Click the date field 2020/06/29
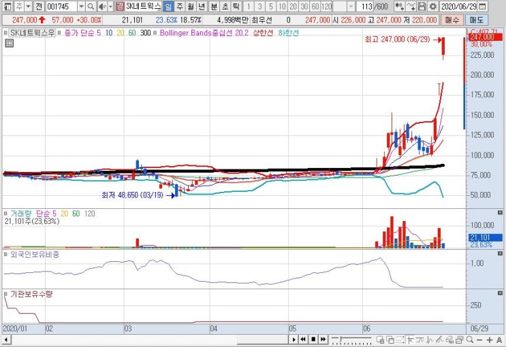The height and width of the screenshot is (347, 506). 458,6
